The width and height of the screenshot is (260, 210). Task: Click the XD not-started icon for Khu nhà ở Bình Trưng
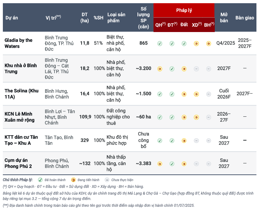pos(196,69)
